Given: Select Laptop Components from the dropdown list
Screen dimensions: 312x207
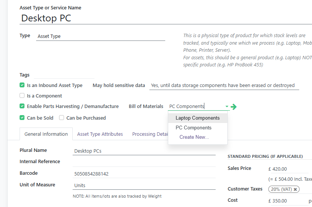Looking at the screenshot, I should tap(198, 118).
